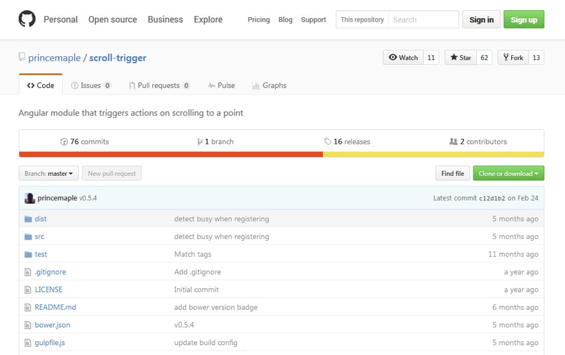
Task: Star the scroll-trigger repository
Action: 461,57
